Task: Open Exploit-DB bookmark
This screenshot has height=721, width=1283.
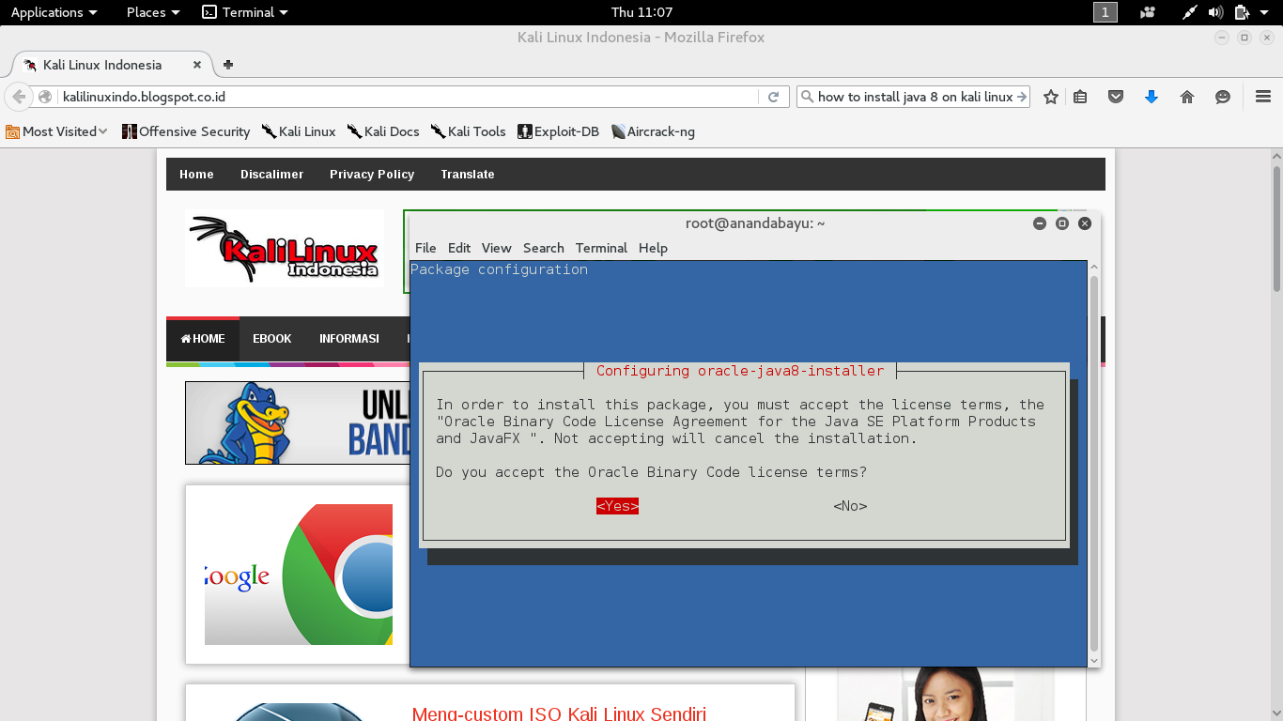Action: (x=559, y=131)
